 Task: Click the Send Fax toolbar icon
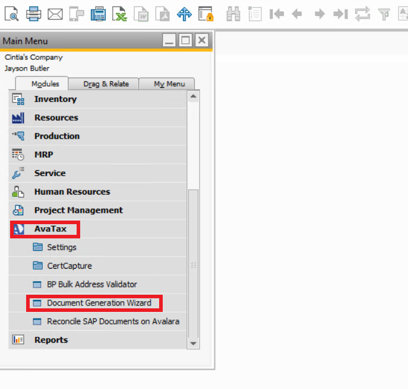tap(98, 14)
